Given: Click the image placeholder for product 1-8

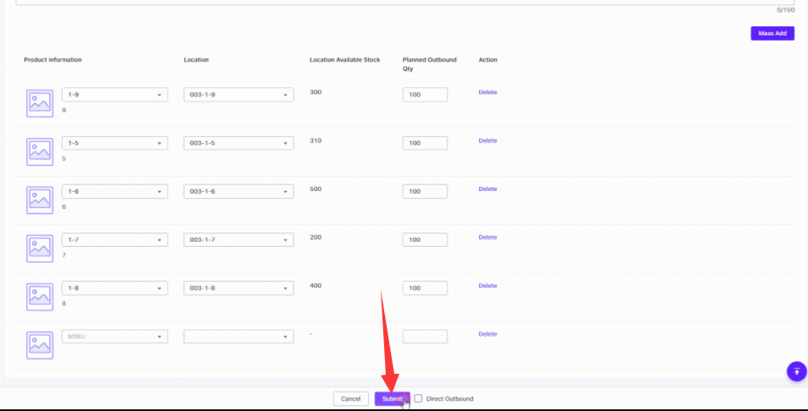Looking at the screenshot, I should [x=40, y=297].
